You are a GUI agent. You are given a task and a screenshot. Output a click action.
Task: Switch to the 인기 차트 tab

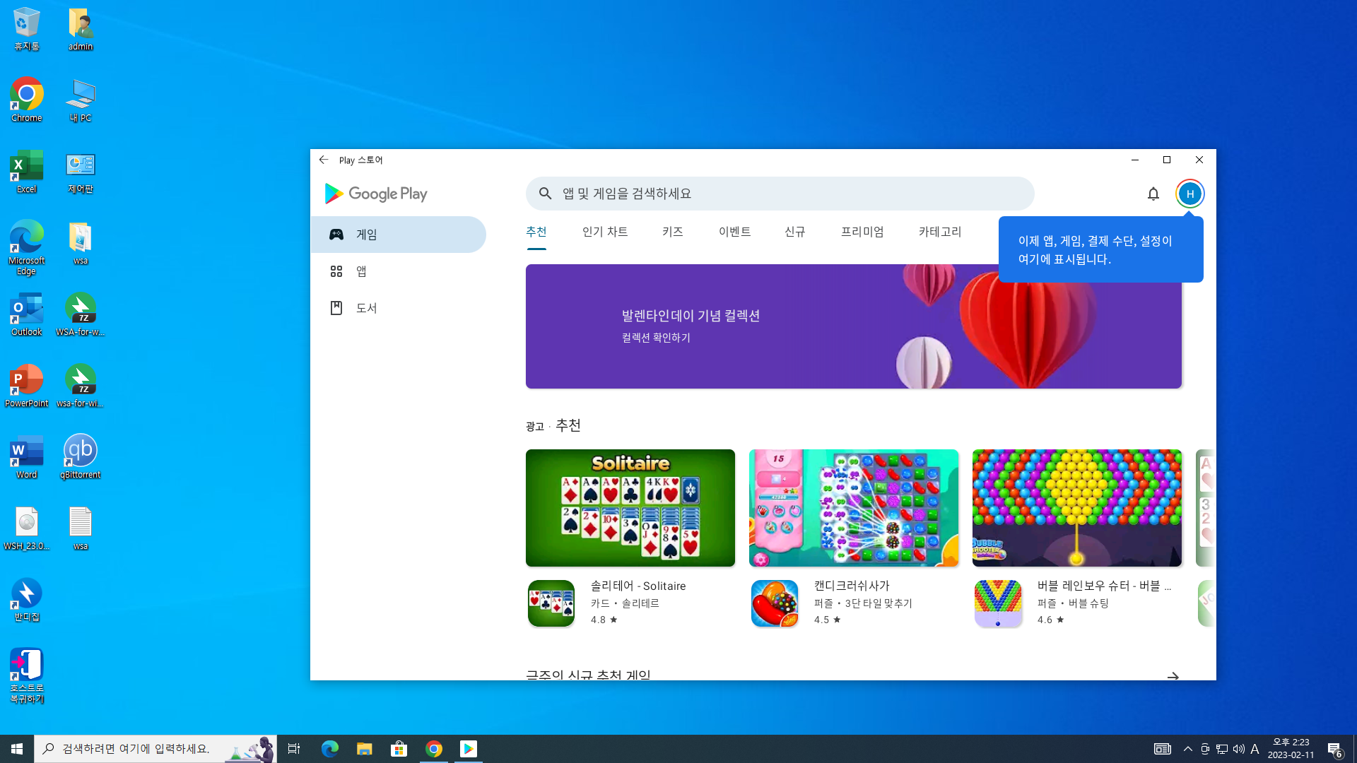pyautogui.click(x=605, y=232)
